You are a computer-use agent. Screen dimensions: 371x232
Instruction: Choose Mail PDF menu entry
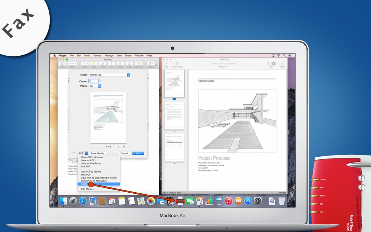point(99,175)
